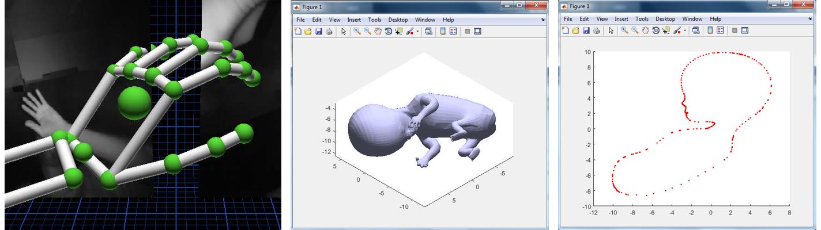
Task: Toggle Pan hand tool in red contour window
Action: coord(646,30)
